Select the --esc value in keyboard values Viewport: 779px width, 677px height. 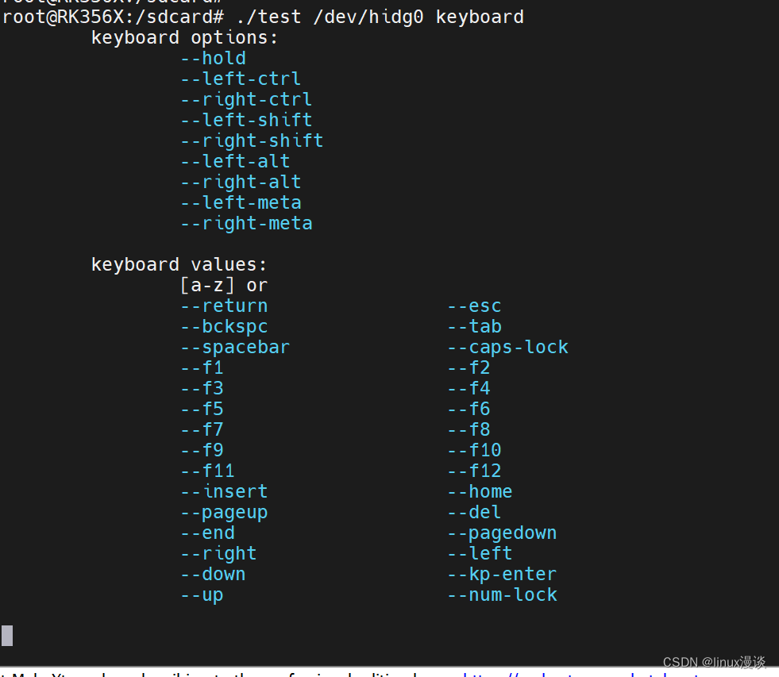point(473,305)
